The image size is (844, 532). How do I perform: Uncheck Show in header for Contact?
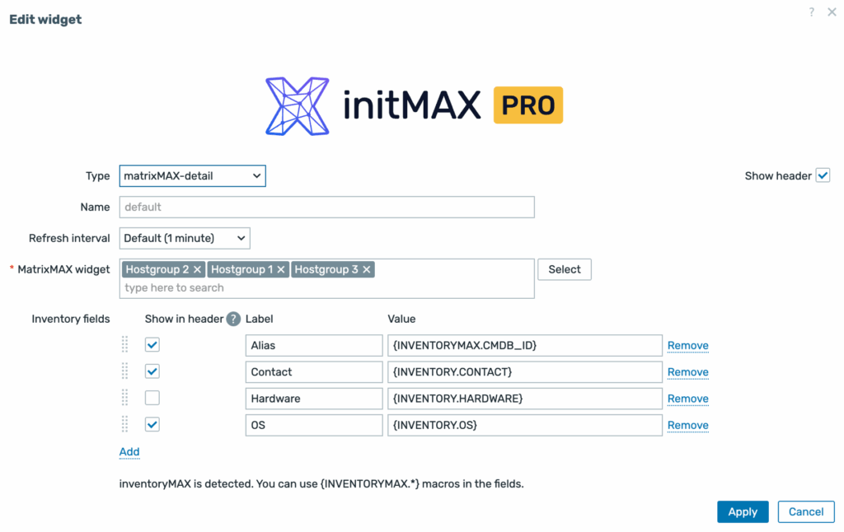click(152, 371)
